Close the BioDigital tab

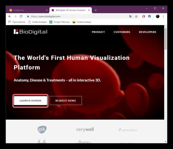[90, 10]
